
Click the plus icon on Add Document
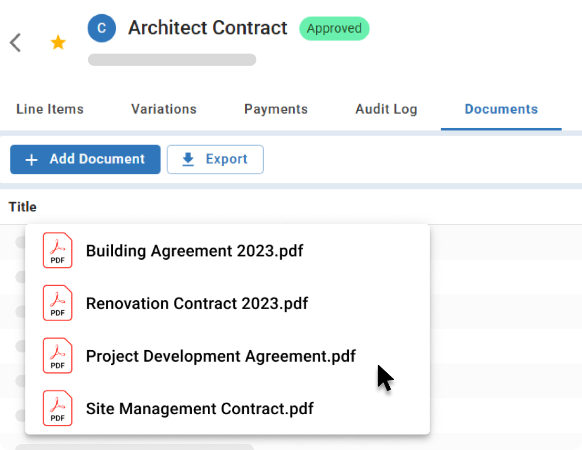(32, 159)
